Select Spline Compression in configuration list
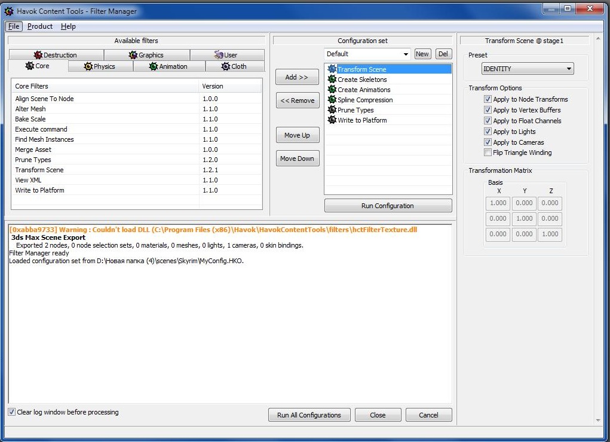 pyautogui.click(x=388, y=100)
